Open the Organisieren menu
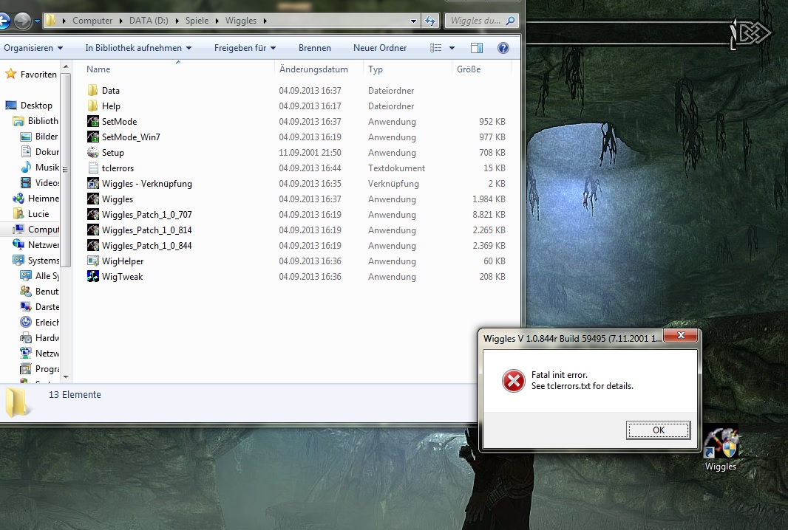This screenshot has width=788, height=530. (33, 48)
